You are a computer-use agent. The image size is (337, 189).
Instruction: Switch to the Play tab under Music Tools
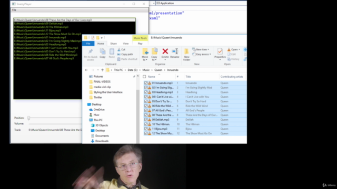pyautogui.click(x=140, y=44)
